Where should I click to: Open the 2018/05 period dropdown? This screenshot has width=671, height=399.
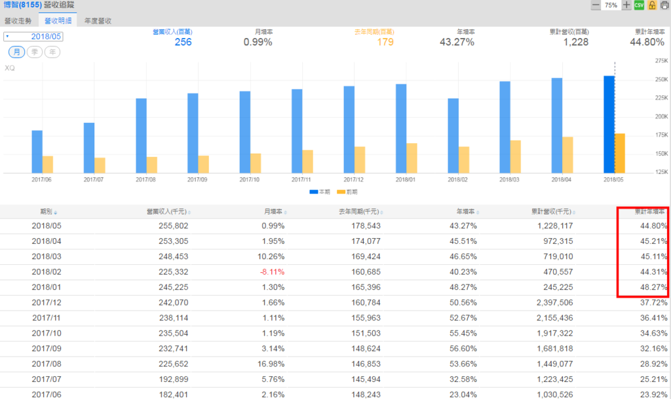[33, 37]
